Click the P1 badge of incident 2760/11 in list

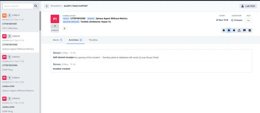(x=5, y=36)
